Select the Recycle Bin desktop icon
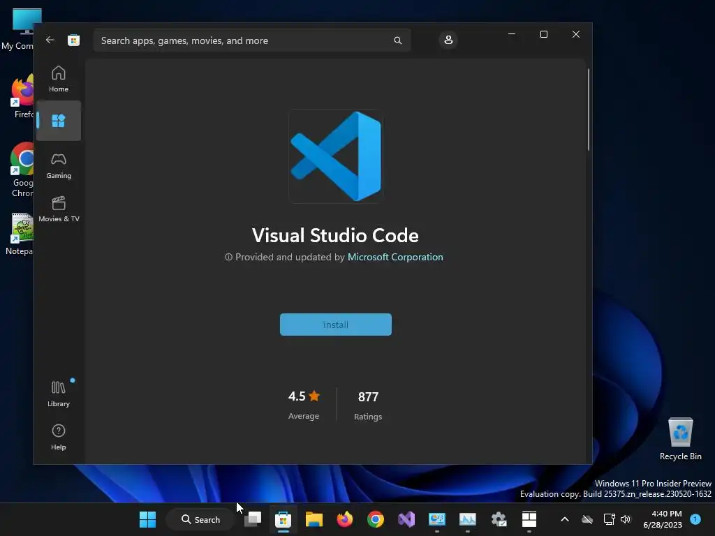 click(x=680, y=438)
